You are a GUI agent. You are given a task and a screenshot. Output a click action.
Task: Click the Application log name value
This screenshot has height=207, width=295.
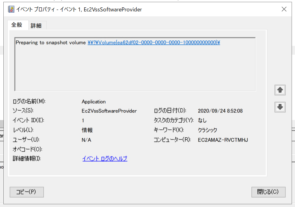tap(93, 102)
